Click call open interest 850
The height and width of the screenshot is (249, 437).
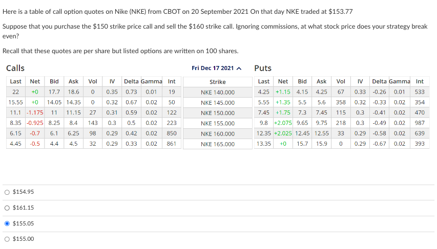tap(172, 133)
